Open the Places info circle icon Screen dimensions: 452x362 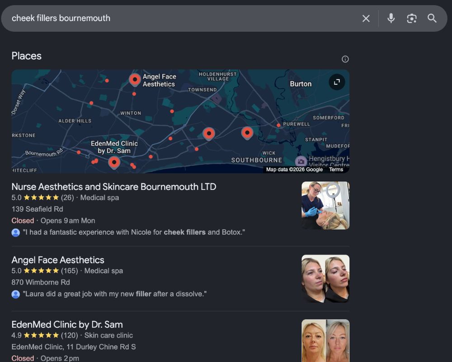pyautogui.click(x=345, y=59)
